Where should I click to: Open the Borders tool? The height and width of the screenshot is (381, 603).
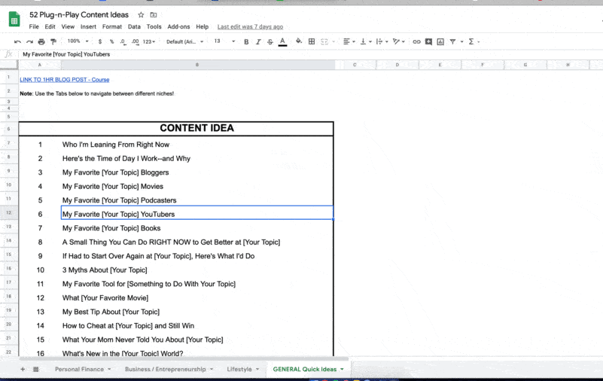pos(312,41)
